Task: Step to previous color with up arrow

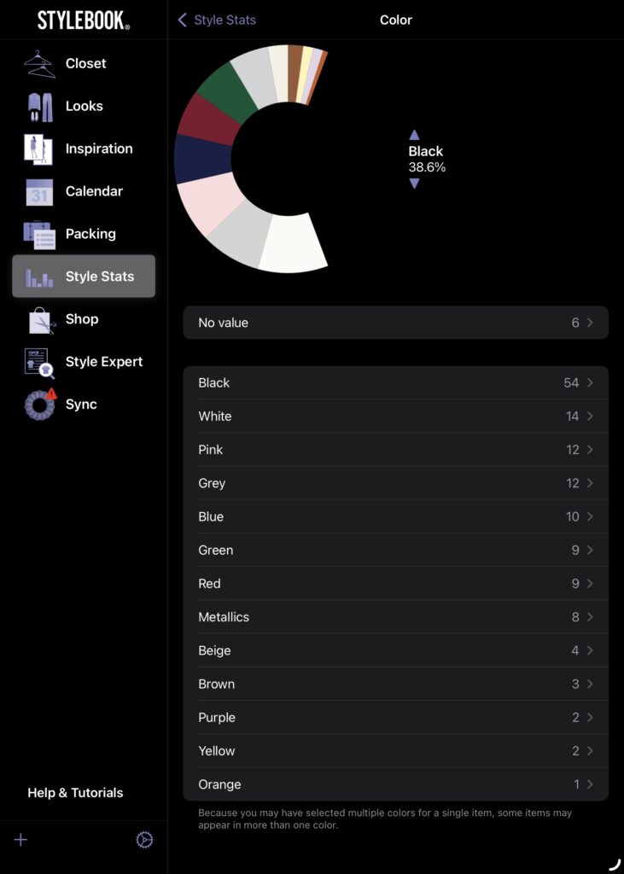Action: (x=414, y=135)
